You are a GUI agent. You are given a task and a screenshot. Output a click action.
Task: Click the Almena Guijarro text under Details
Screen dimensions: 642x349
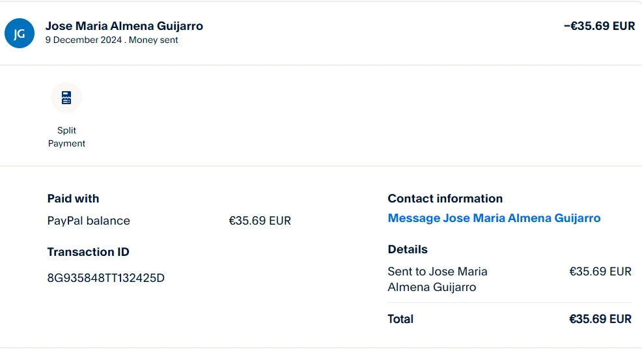[432, 287]
